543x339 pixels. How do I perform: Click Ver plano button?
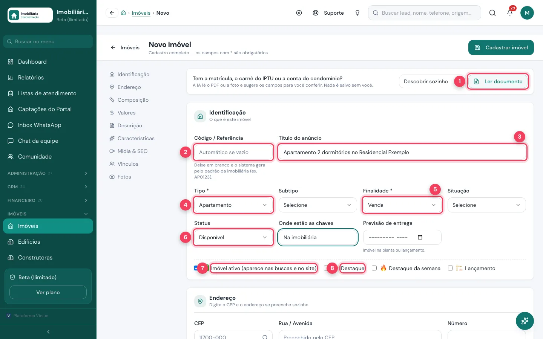[48, 292]
